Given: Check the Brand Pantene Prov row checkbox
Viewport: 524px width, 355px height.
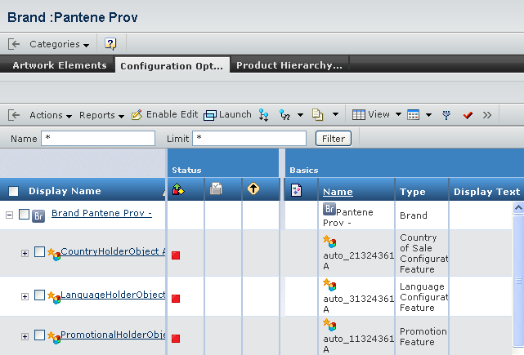Looking at the screenshot, I should tap(24, 214).
